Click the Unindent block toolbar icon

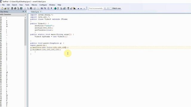pos(44,8)
